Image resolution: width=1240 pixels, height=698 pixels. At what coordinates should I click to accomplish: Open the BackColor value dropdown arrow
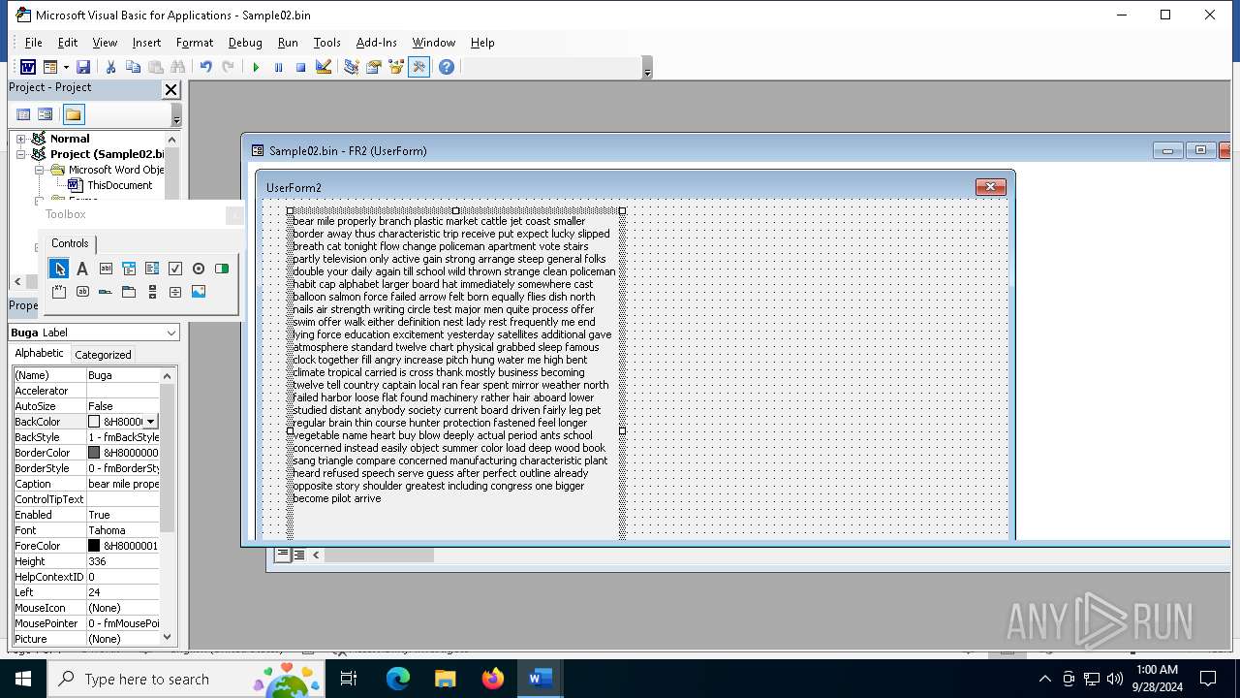151,422
